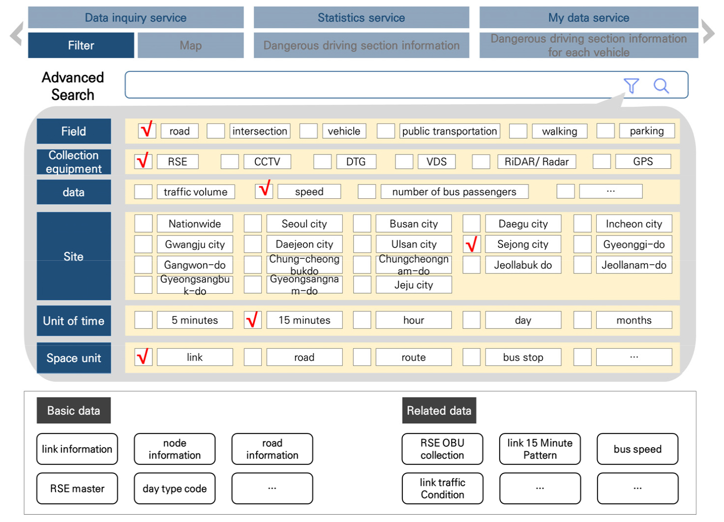This screenshot has width=724, height=522.
Task: Check the CCTV equipment checkbox
Action: (230, 161)
